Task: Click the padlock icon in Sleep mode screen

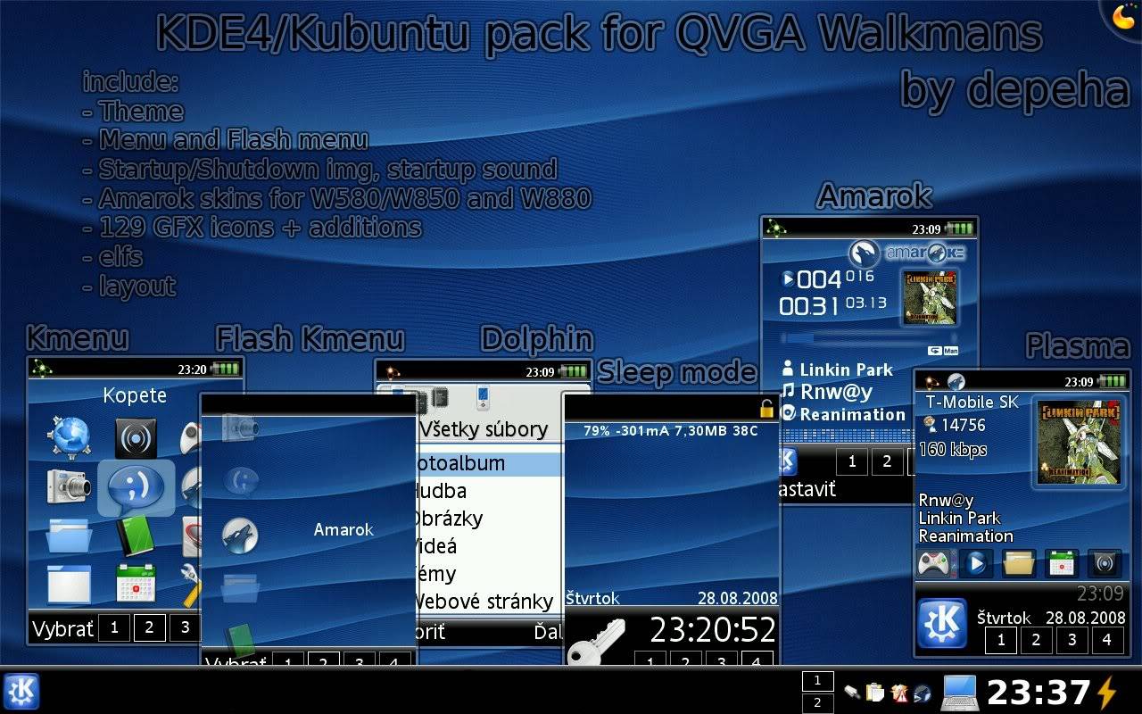Action: coord(766,409)
